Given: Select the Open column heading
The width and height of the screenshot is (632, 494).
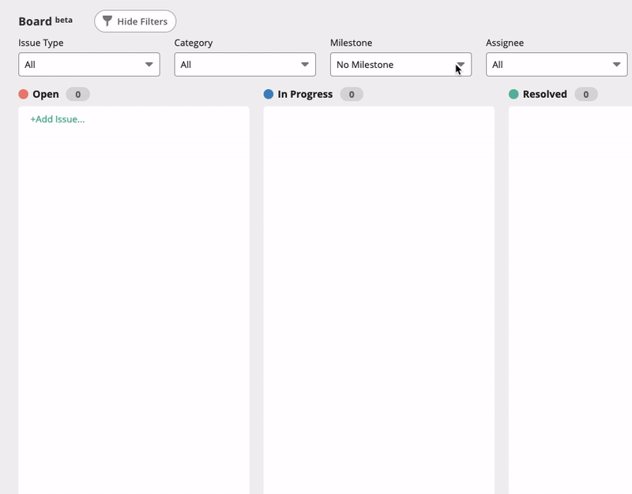Looking at the screenshot, I should coord(46,94).
